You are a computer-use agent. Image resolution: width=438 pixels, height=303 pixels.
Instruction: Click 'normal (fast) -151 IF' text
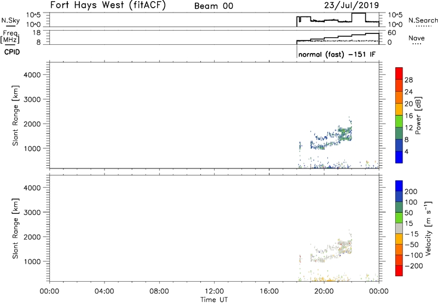pos(337,54)
